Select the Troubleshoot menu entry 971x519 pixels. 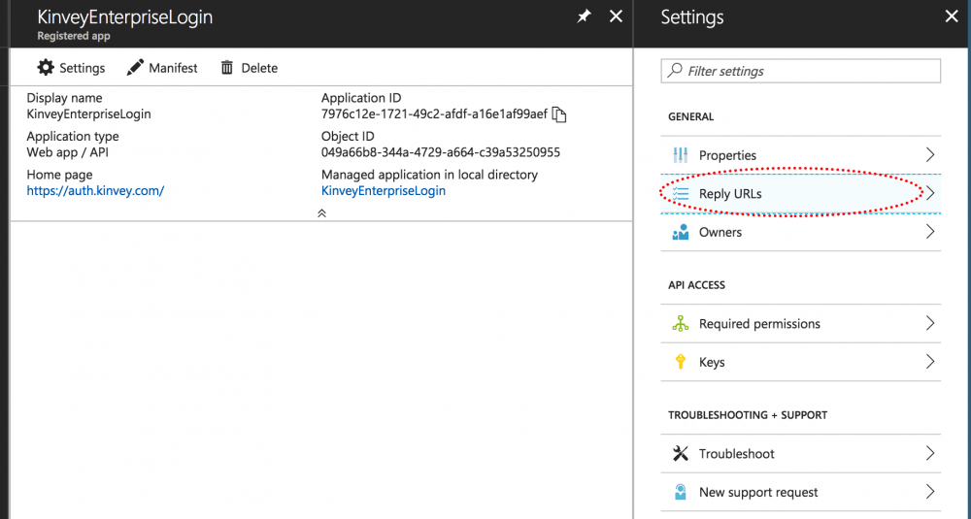click(x=736, y=454)
